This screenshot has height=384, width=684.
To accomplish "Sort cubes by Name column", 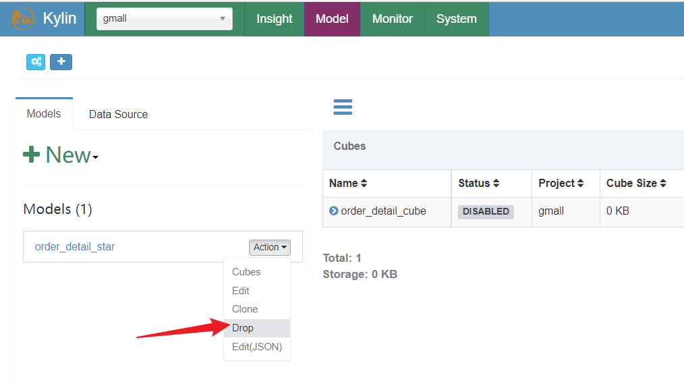I will (x=348, y=184).
